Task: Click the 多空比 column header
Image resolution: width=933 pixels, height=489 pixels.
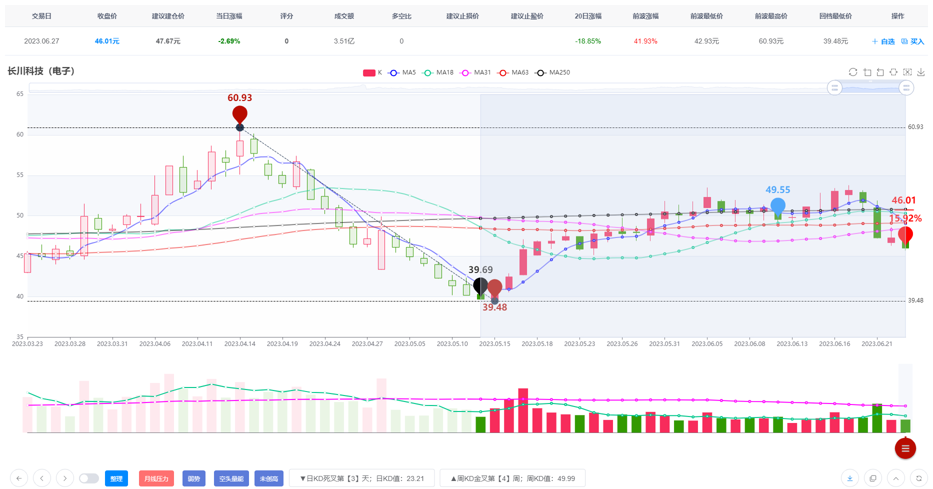Action: point(401,16)
